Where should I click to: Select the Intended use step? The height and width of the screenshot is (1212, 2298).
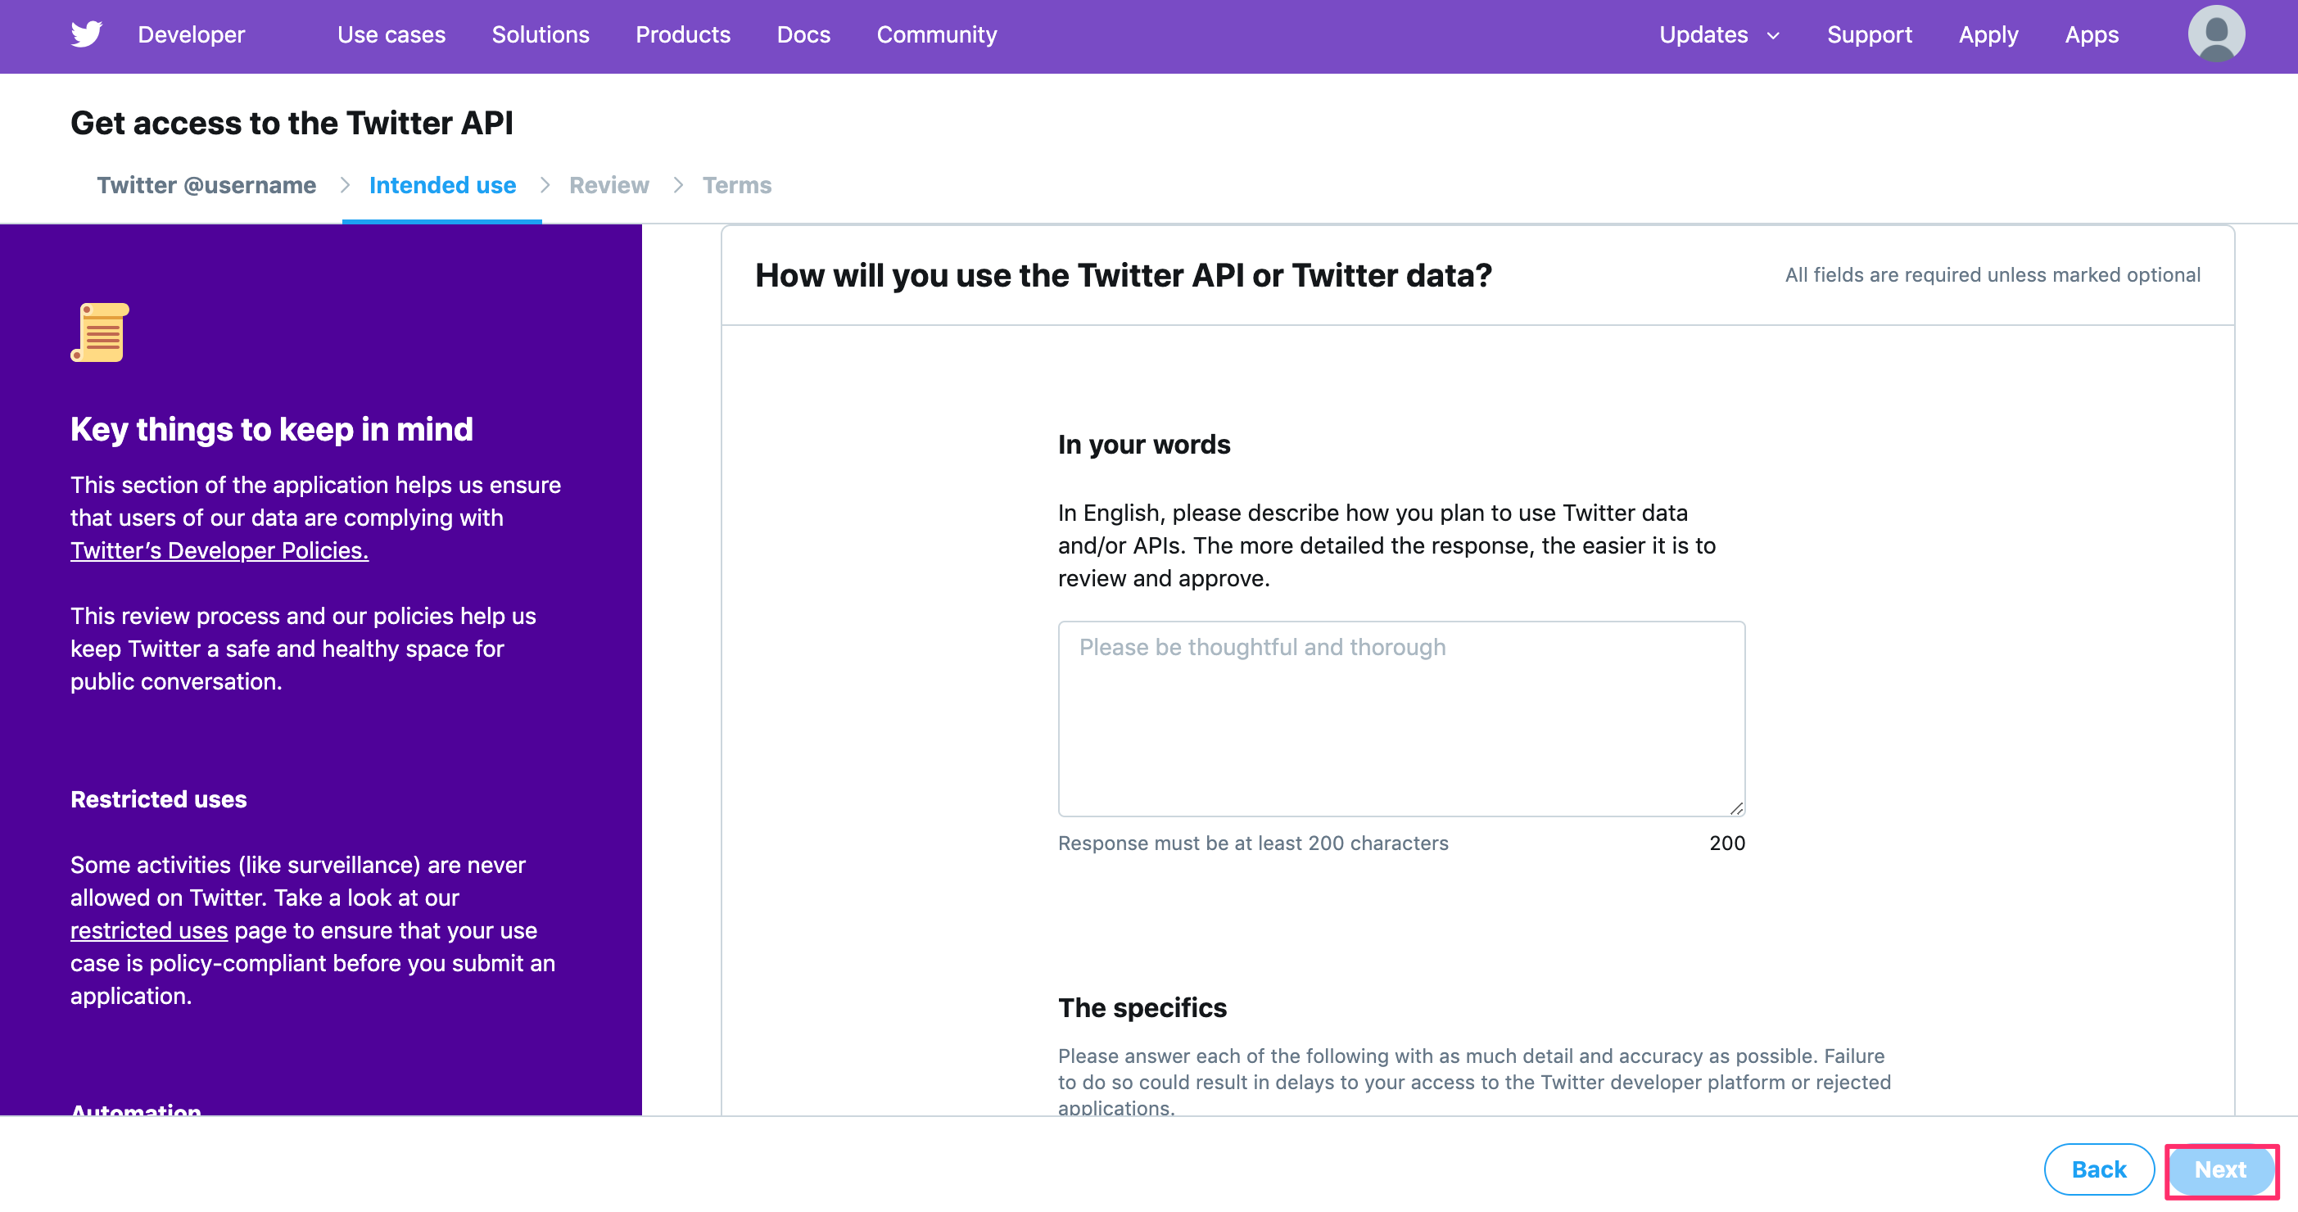tap(442, 184)
